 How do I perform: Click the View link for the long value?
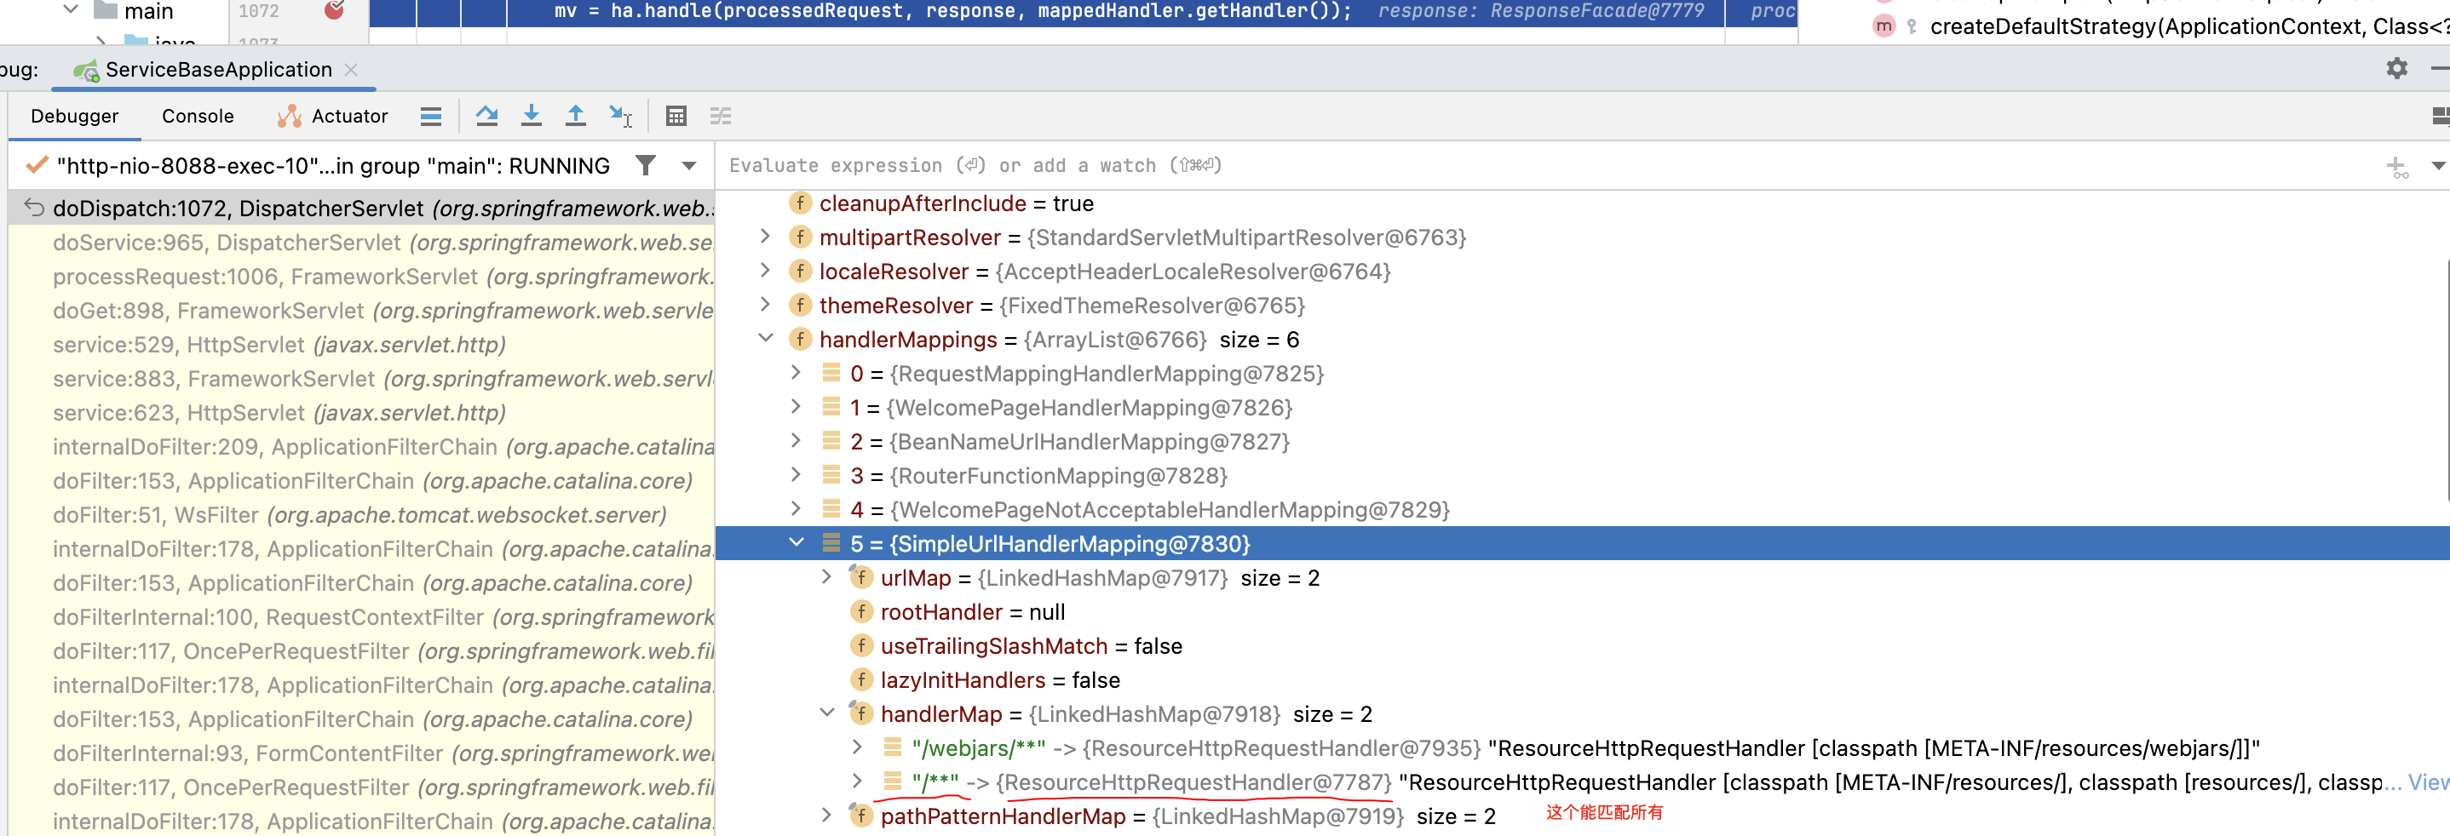coord(2429,782)
